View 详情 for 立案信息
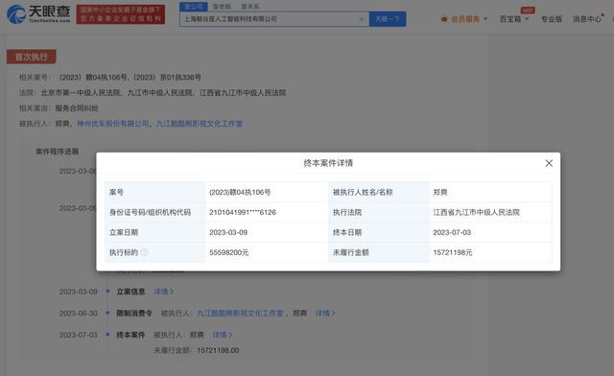This screenshot has height=376, width=614. tap(163, 292)
